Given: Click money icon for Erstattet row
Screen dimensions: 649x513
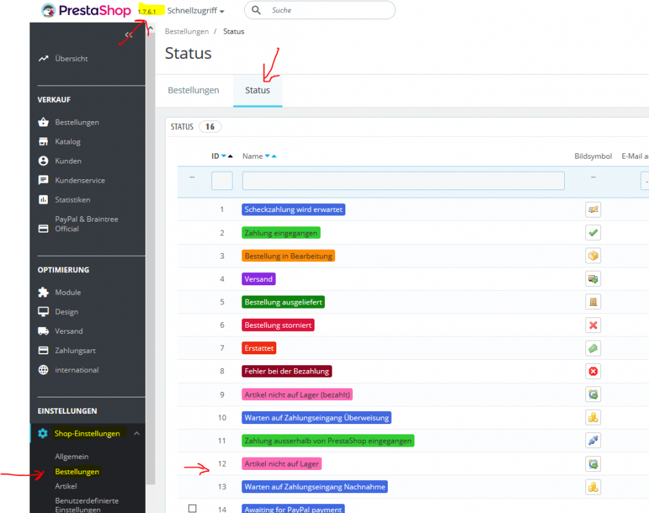Looking at the screenshot, I should point(593,348).
